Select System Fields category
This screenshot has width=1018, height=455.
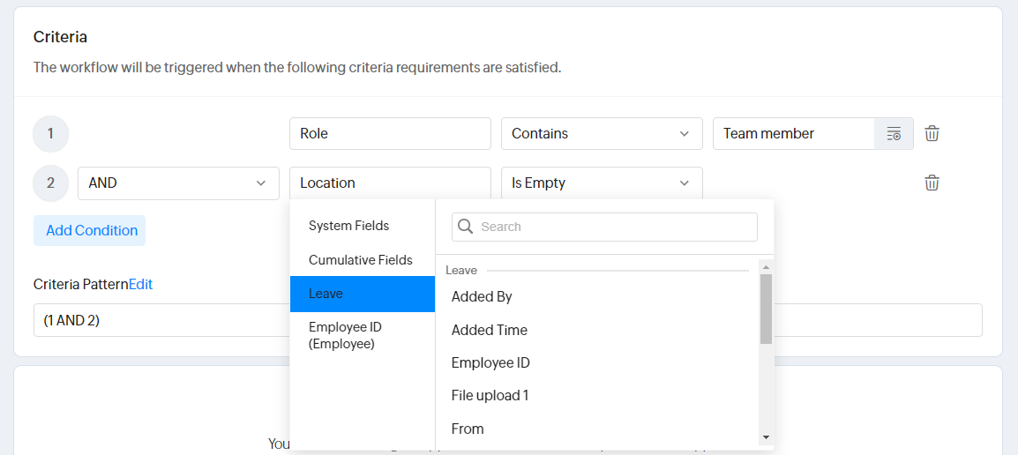348,226
